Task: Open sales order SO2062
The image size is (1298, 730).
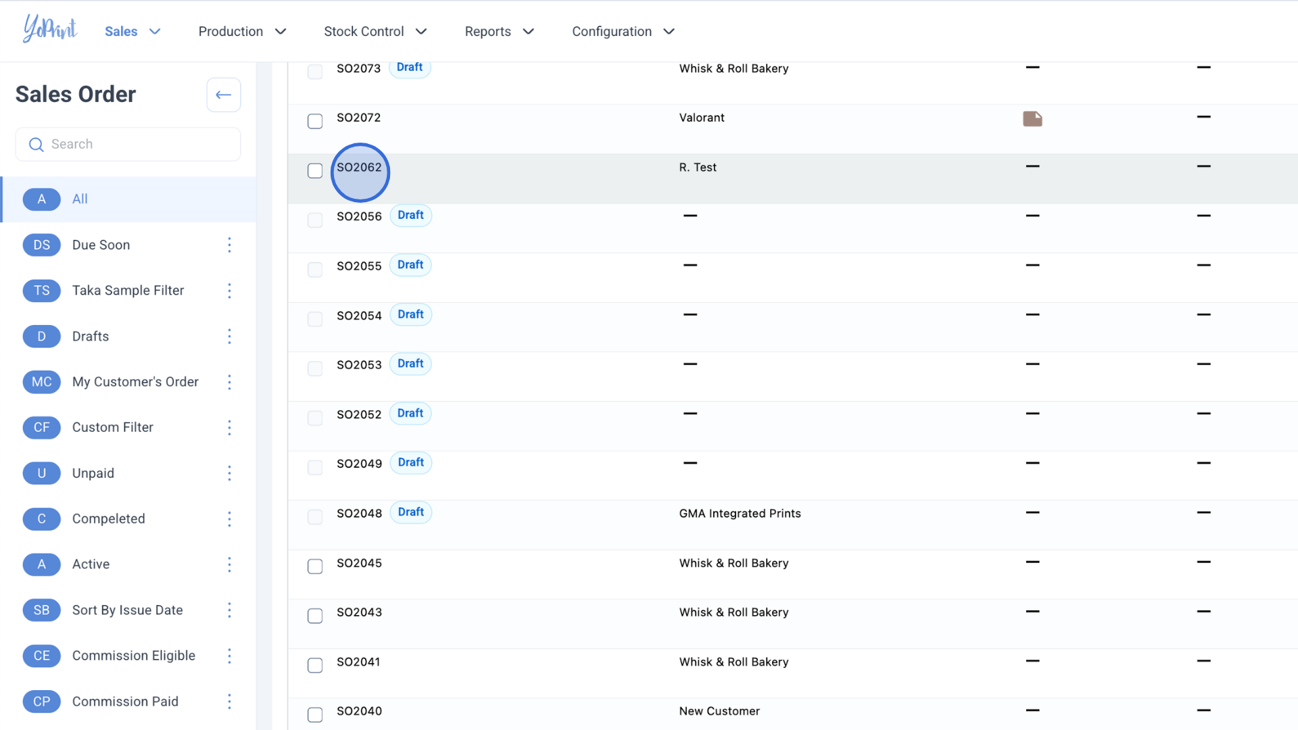Action: 359,168
